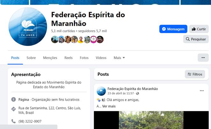Screen dimensions: 211x129
Task: Open the page options three-dot menu
Action: point(203,58)
